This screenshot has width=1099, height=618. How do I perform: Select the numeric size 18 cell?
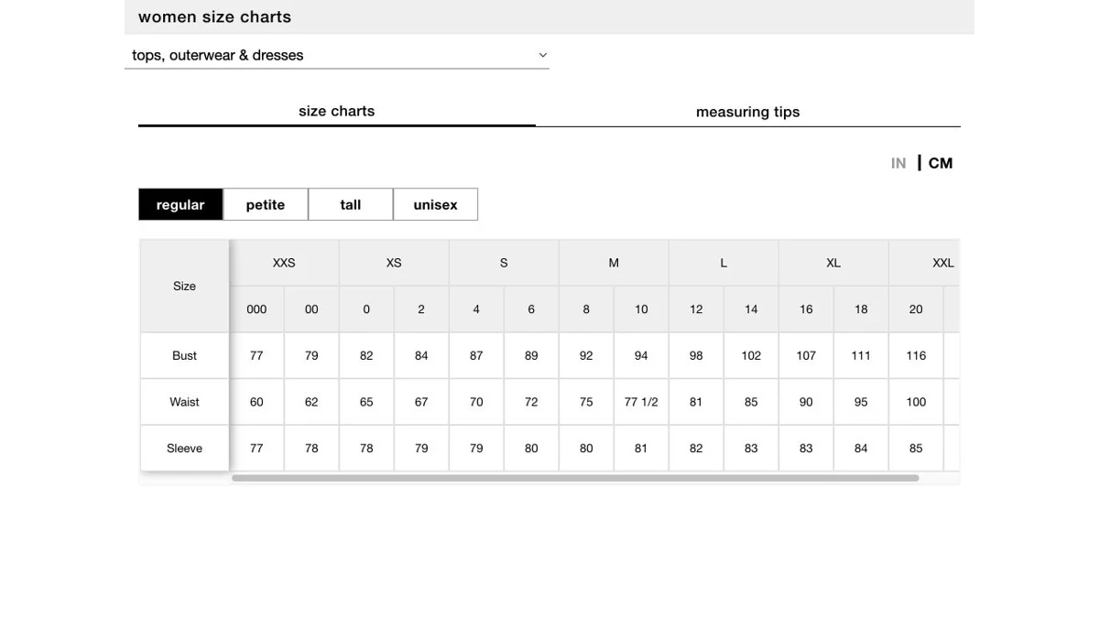click(x=861, y=309)
